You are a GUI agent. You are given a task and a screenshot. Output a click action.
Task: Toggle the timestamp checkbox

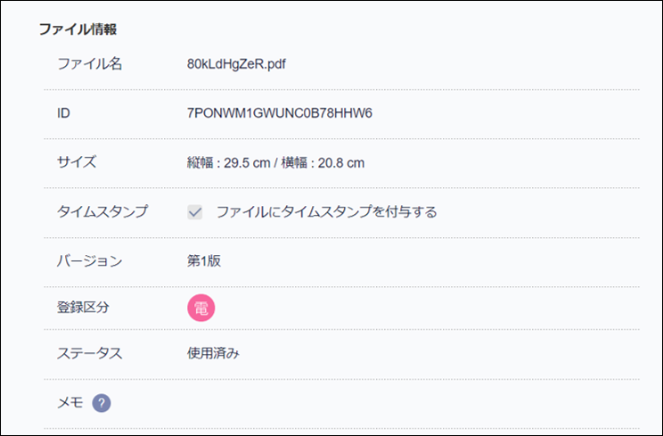(x=195, y=212)
